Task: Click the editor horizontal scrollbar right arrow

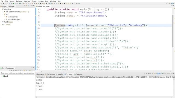Action: coord(171,71)
